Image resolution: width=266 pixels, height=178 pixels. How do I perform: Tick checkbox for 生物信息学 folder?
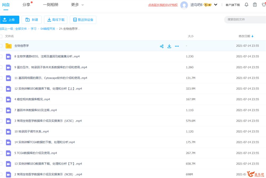1,46
